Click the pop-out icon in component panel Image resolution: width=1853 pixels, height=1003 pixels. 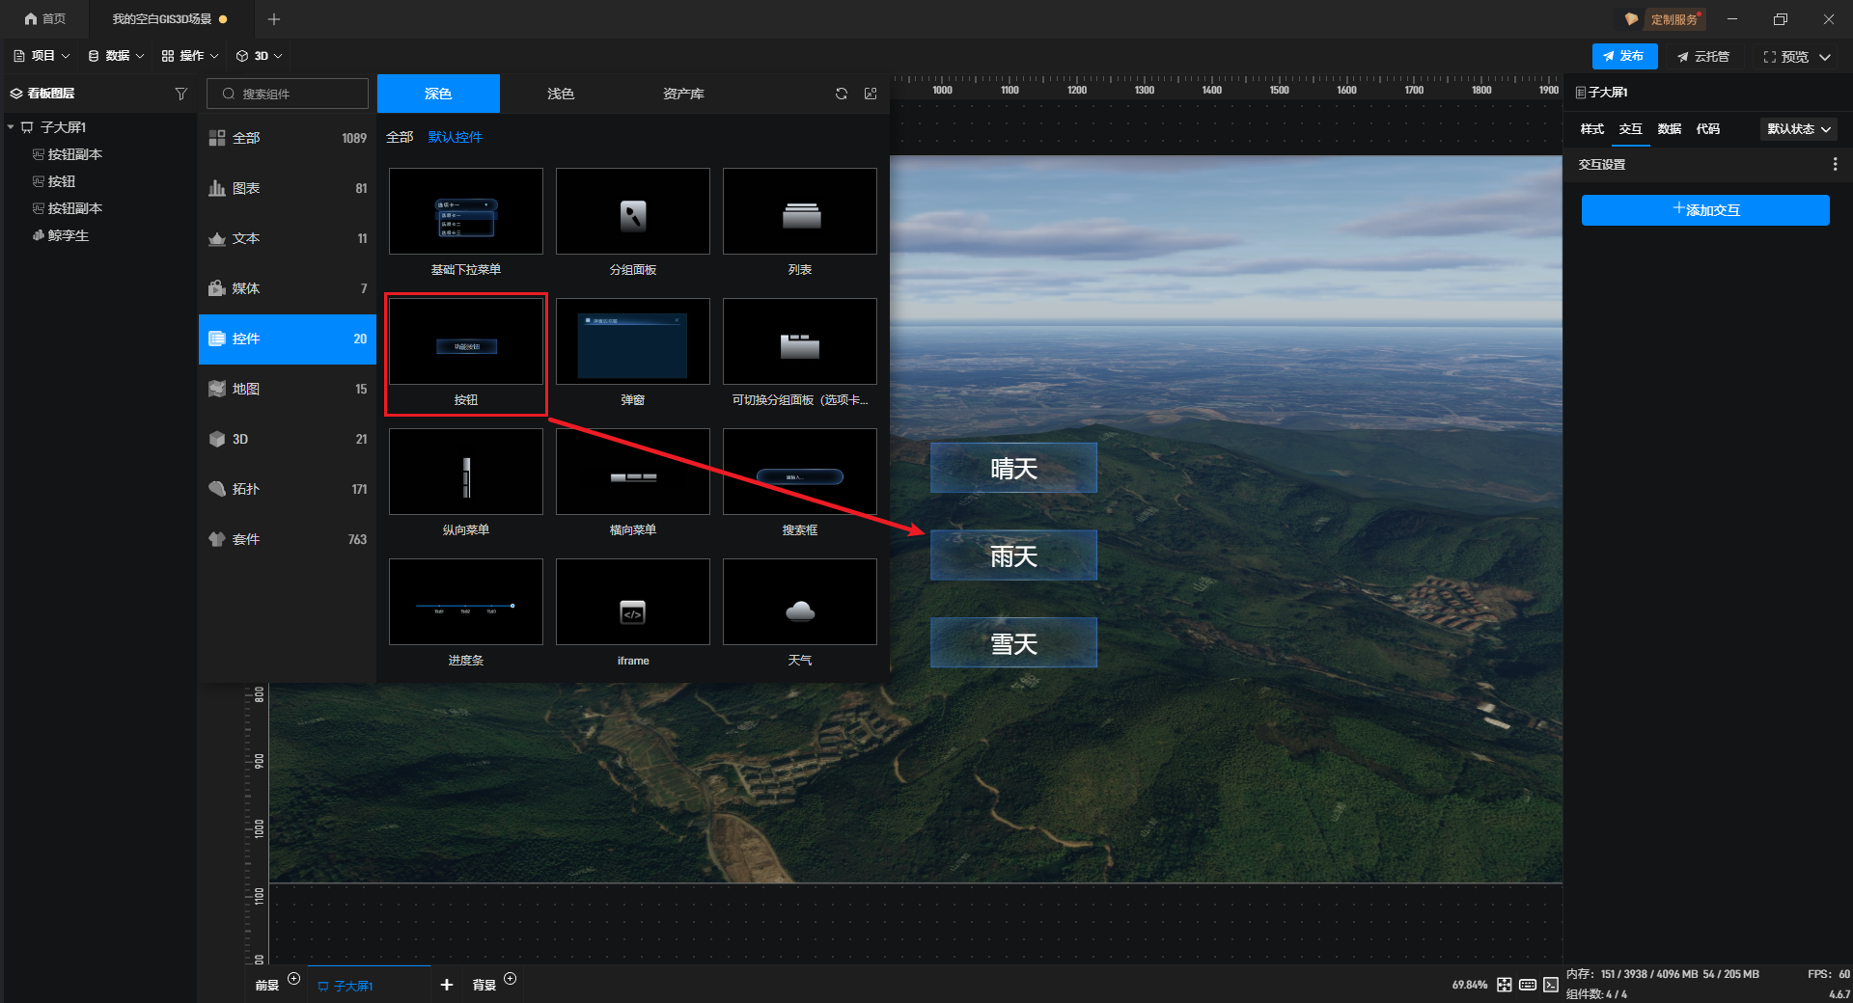[871, 94]
